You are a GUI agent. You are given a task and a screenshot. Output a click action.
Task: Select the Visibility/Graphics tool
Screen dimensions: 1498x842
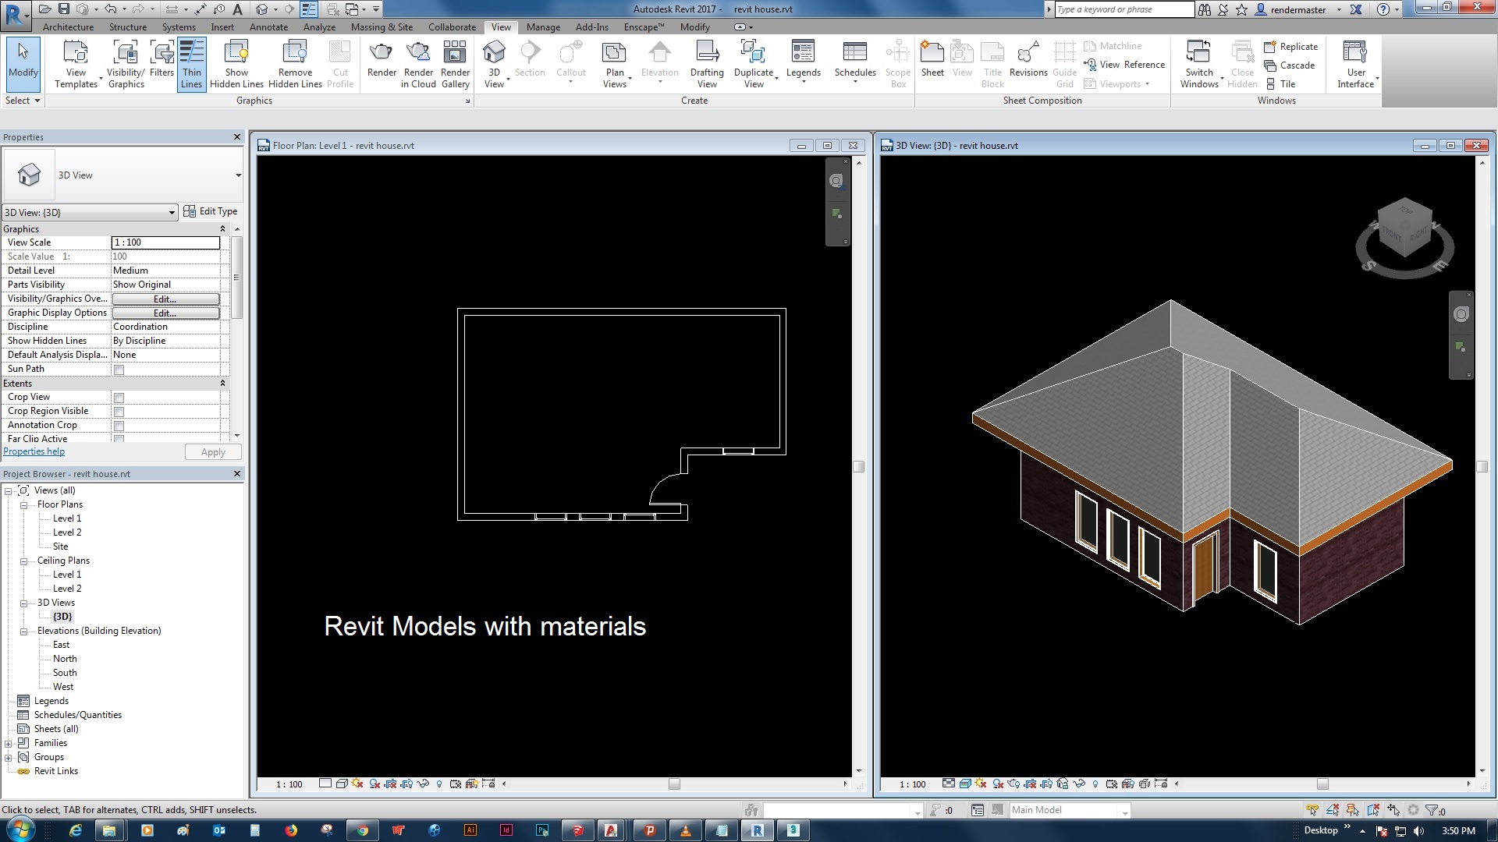point(123,64)
